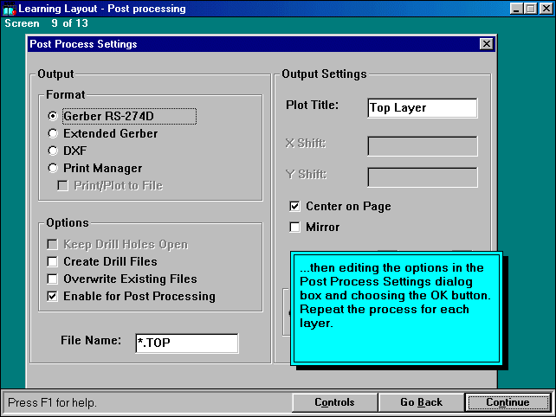Screen dimensions: 556x417
Task: Minimize the Learning Layout window
Action: coord(517,9)
